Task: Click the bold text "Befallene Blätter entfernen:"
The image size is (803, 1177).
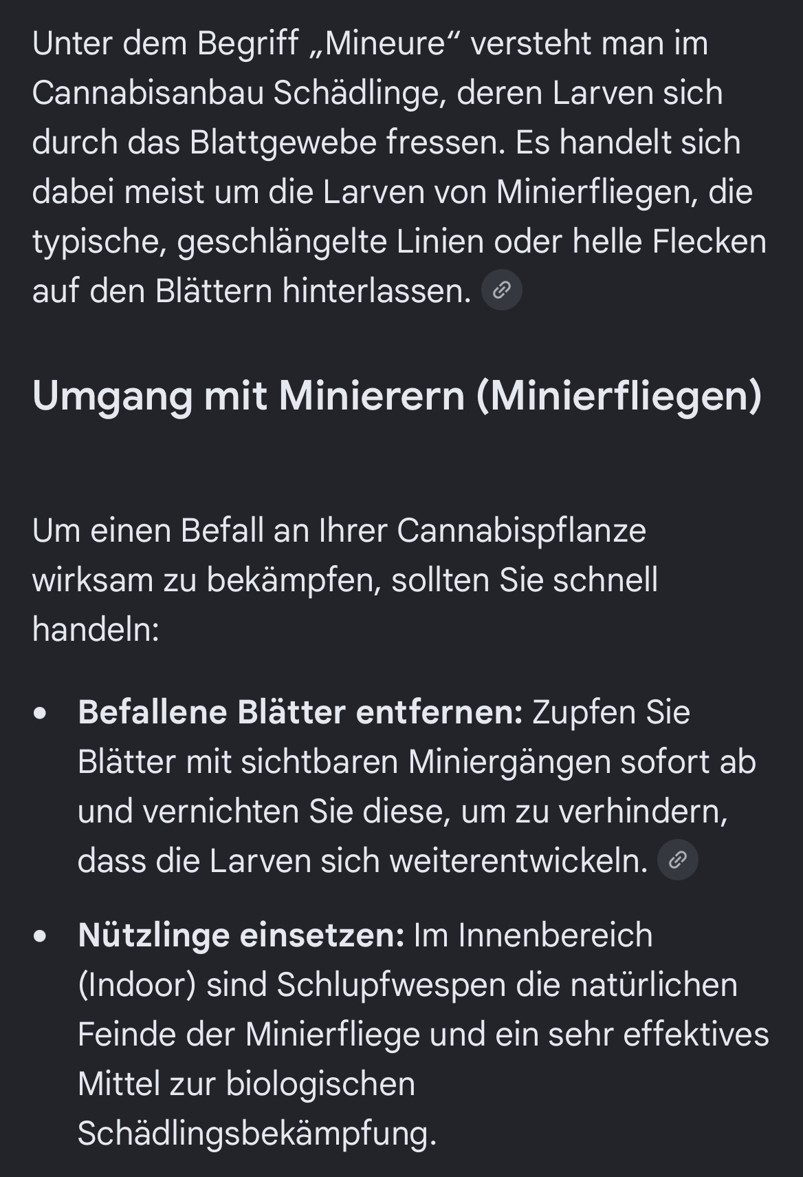Action: tap(300, 712)
